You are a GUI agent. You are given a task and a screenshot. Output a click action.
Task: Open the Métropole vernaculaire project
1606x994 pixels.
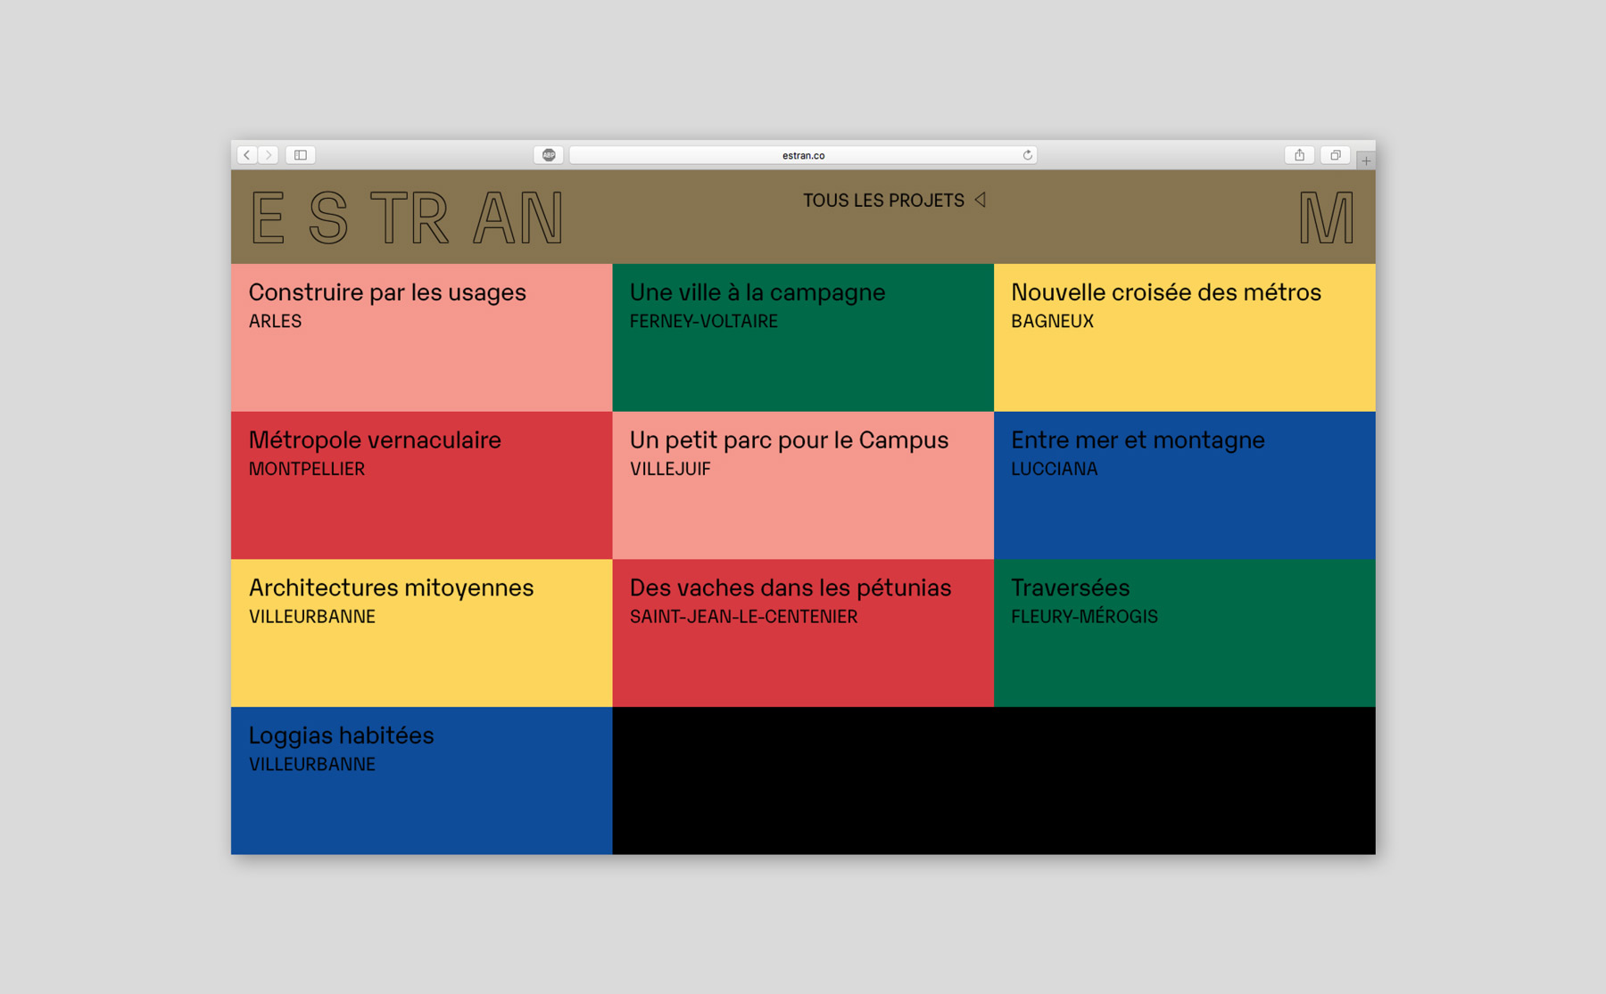(x=421, y=485)
